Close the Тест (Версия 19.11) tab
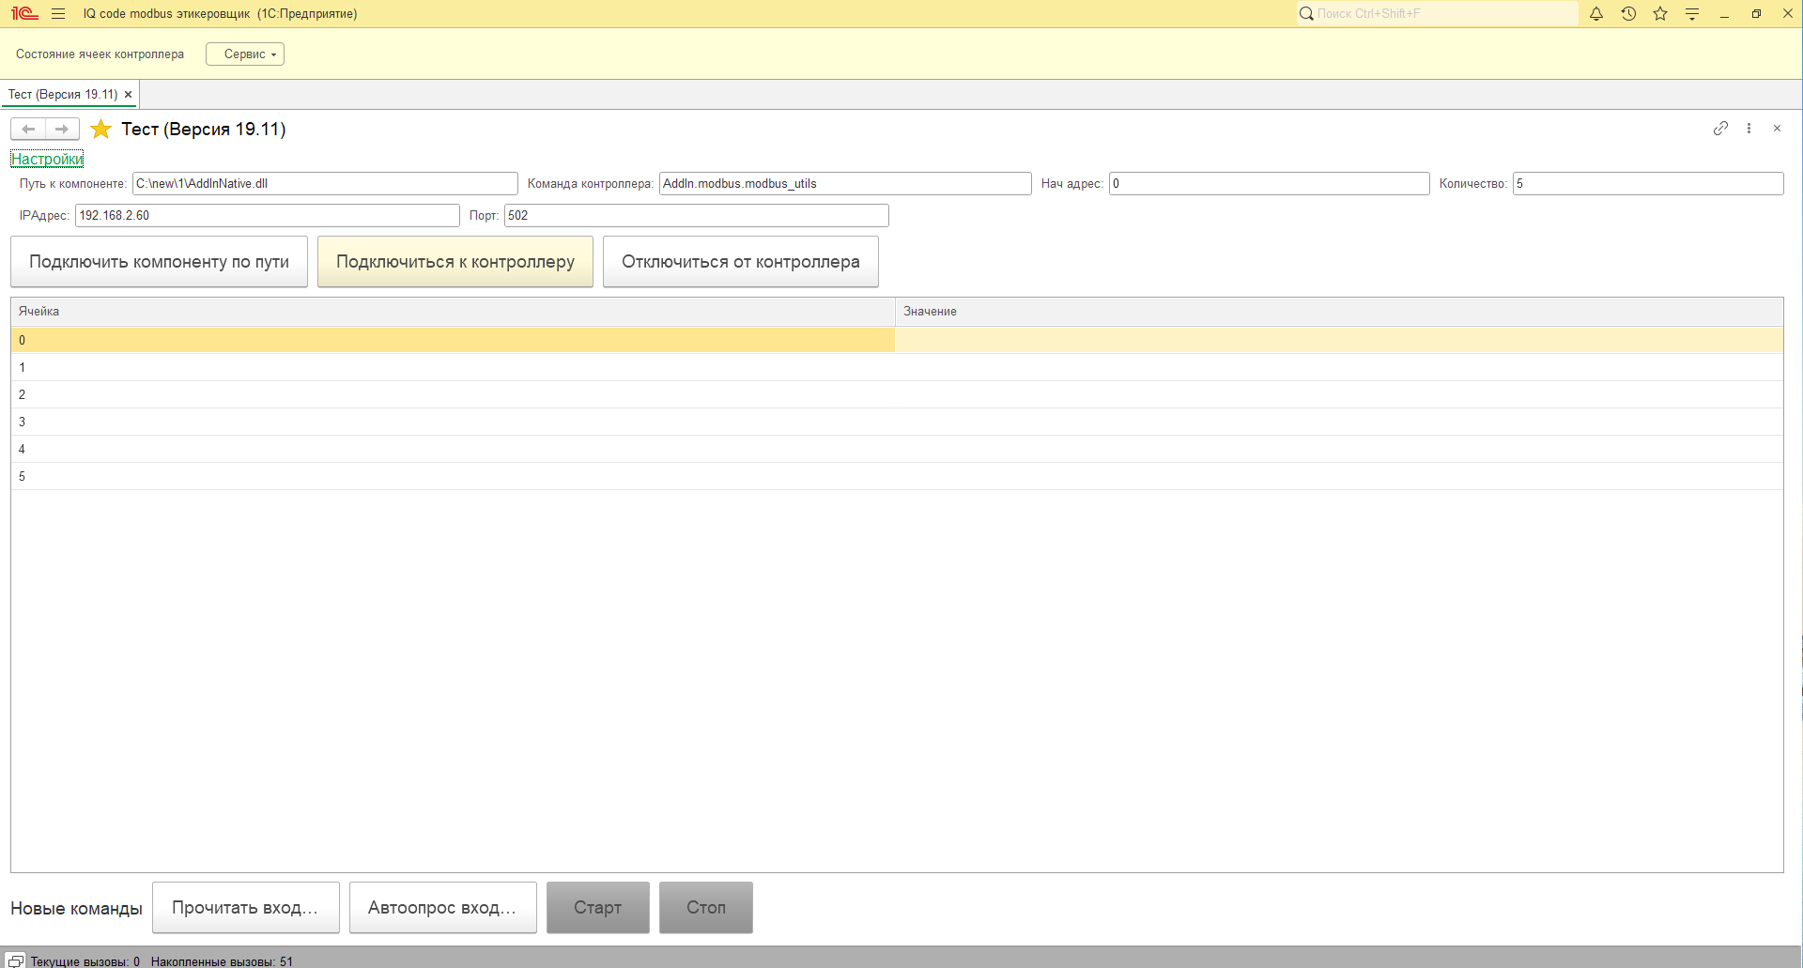The width and height of the screenshot is (1803, 968). click(129, 95)
